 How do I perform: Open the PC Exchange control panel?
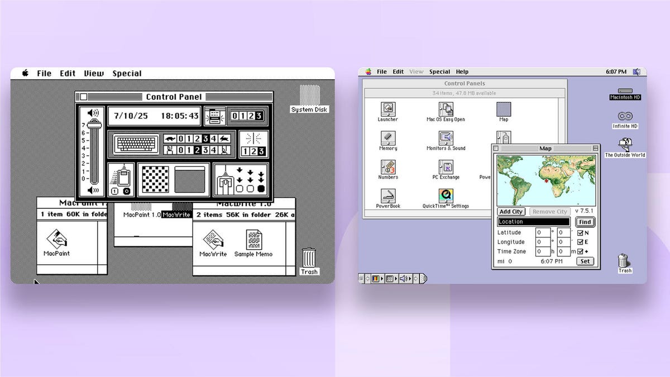coord(446,167)
